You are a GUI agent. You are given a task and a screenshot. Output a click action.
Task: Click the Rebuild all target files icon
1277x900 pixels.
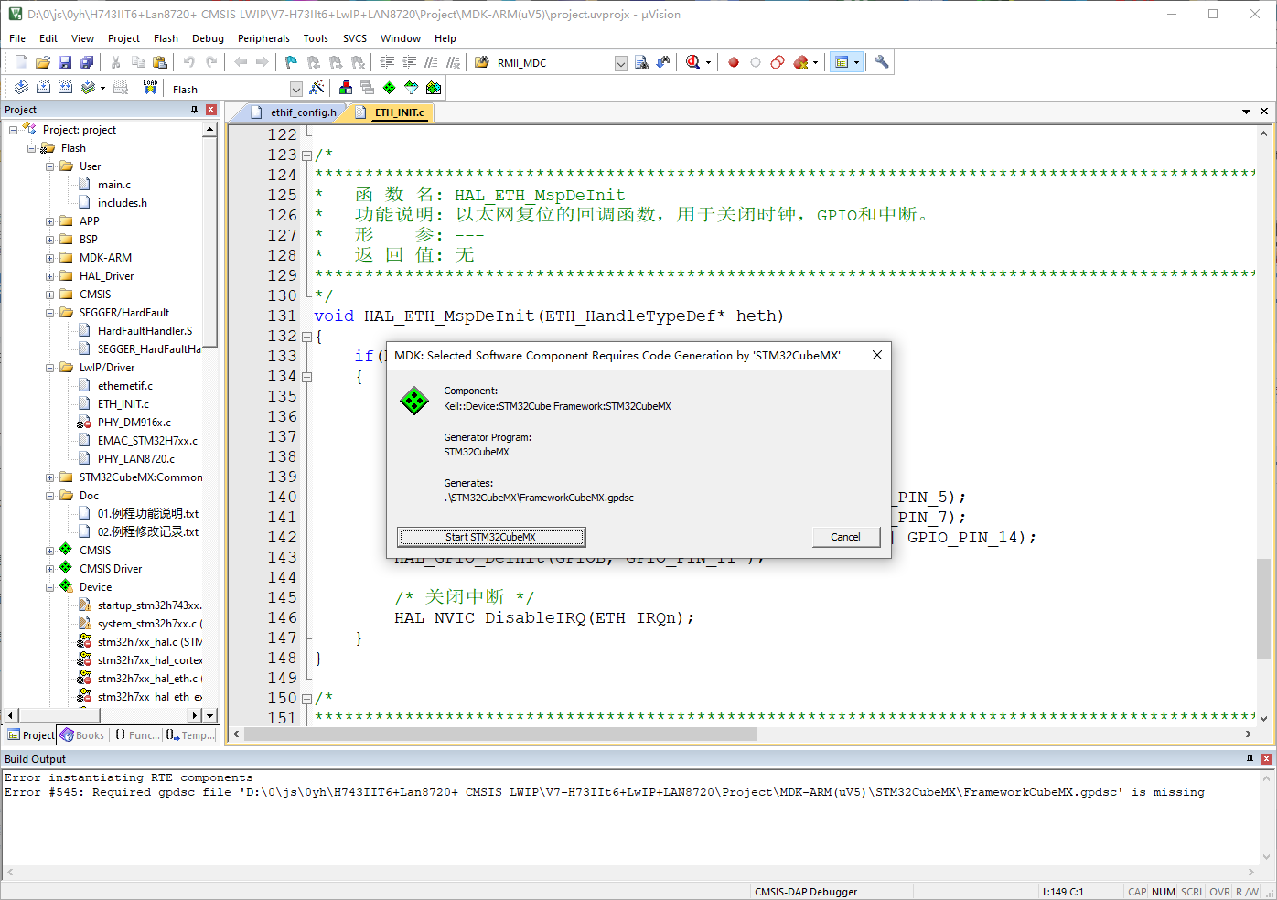(x=65, y=88)
